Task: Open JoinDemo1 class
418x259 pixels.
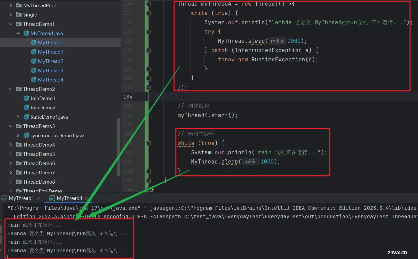Action: coord(43,98)
